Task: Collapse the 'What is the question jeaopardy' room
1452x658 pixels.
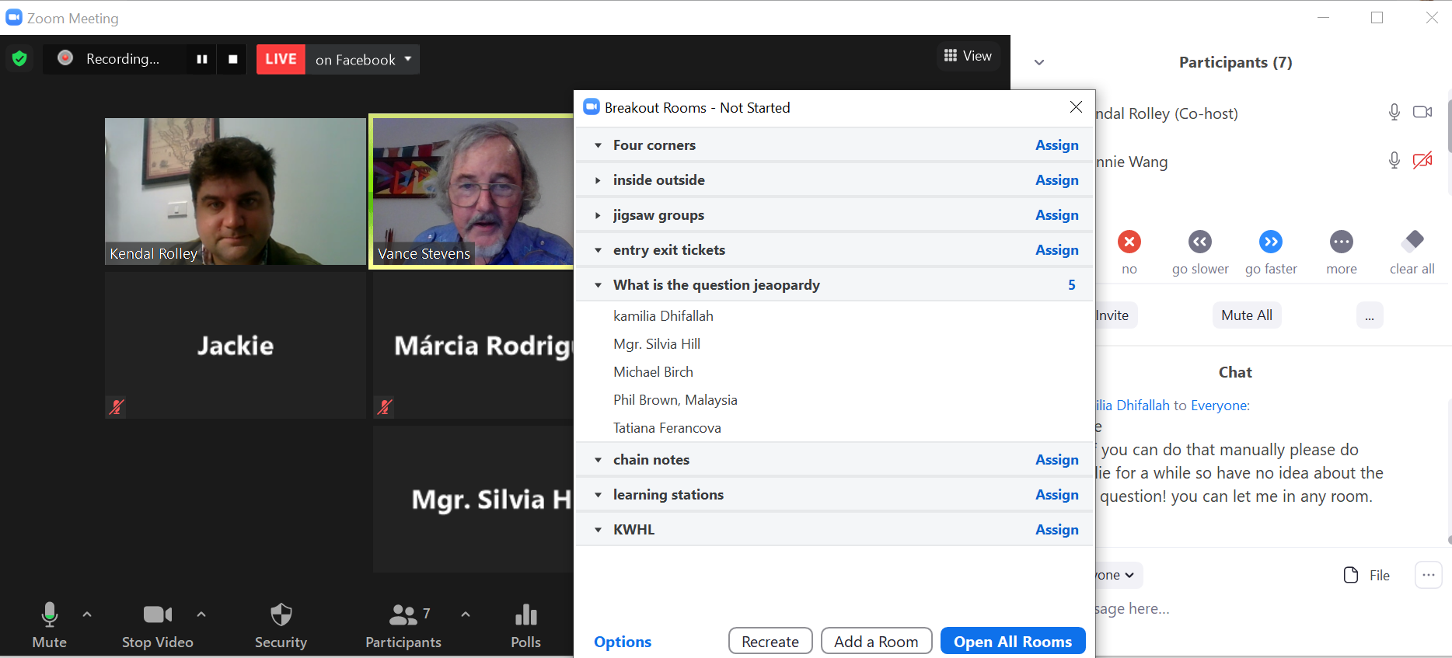Action: (598, 285)
